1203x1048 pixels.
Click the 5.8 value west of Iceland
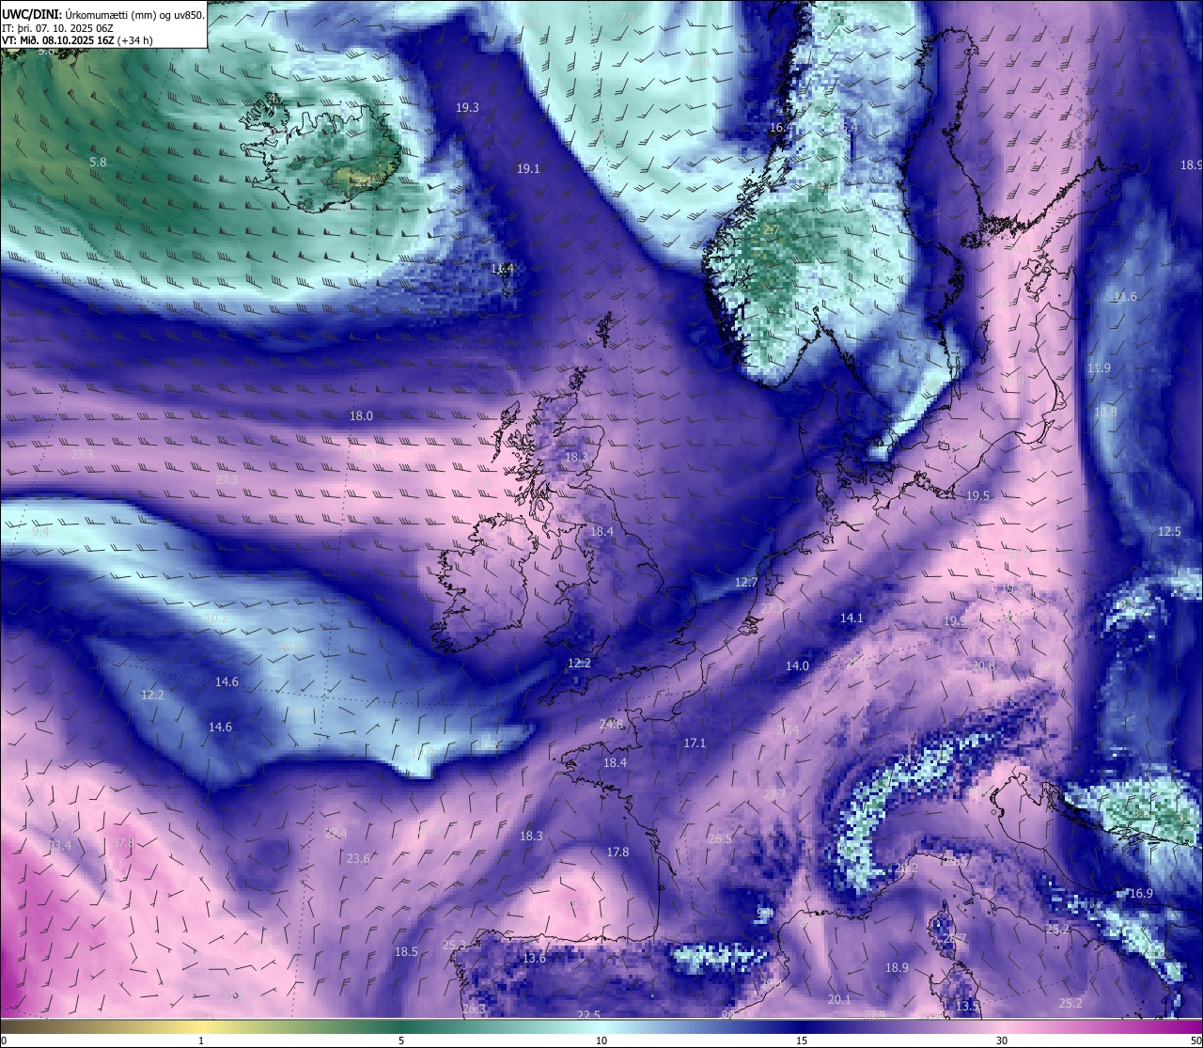[x=98, y=163]
